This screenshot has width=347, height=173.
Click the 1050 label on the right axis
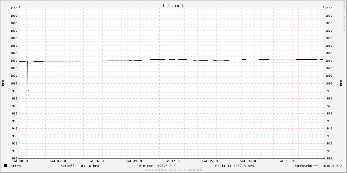(x=329, y=46)
